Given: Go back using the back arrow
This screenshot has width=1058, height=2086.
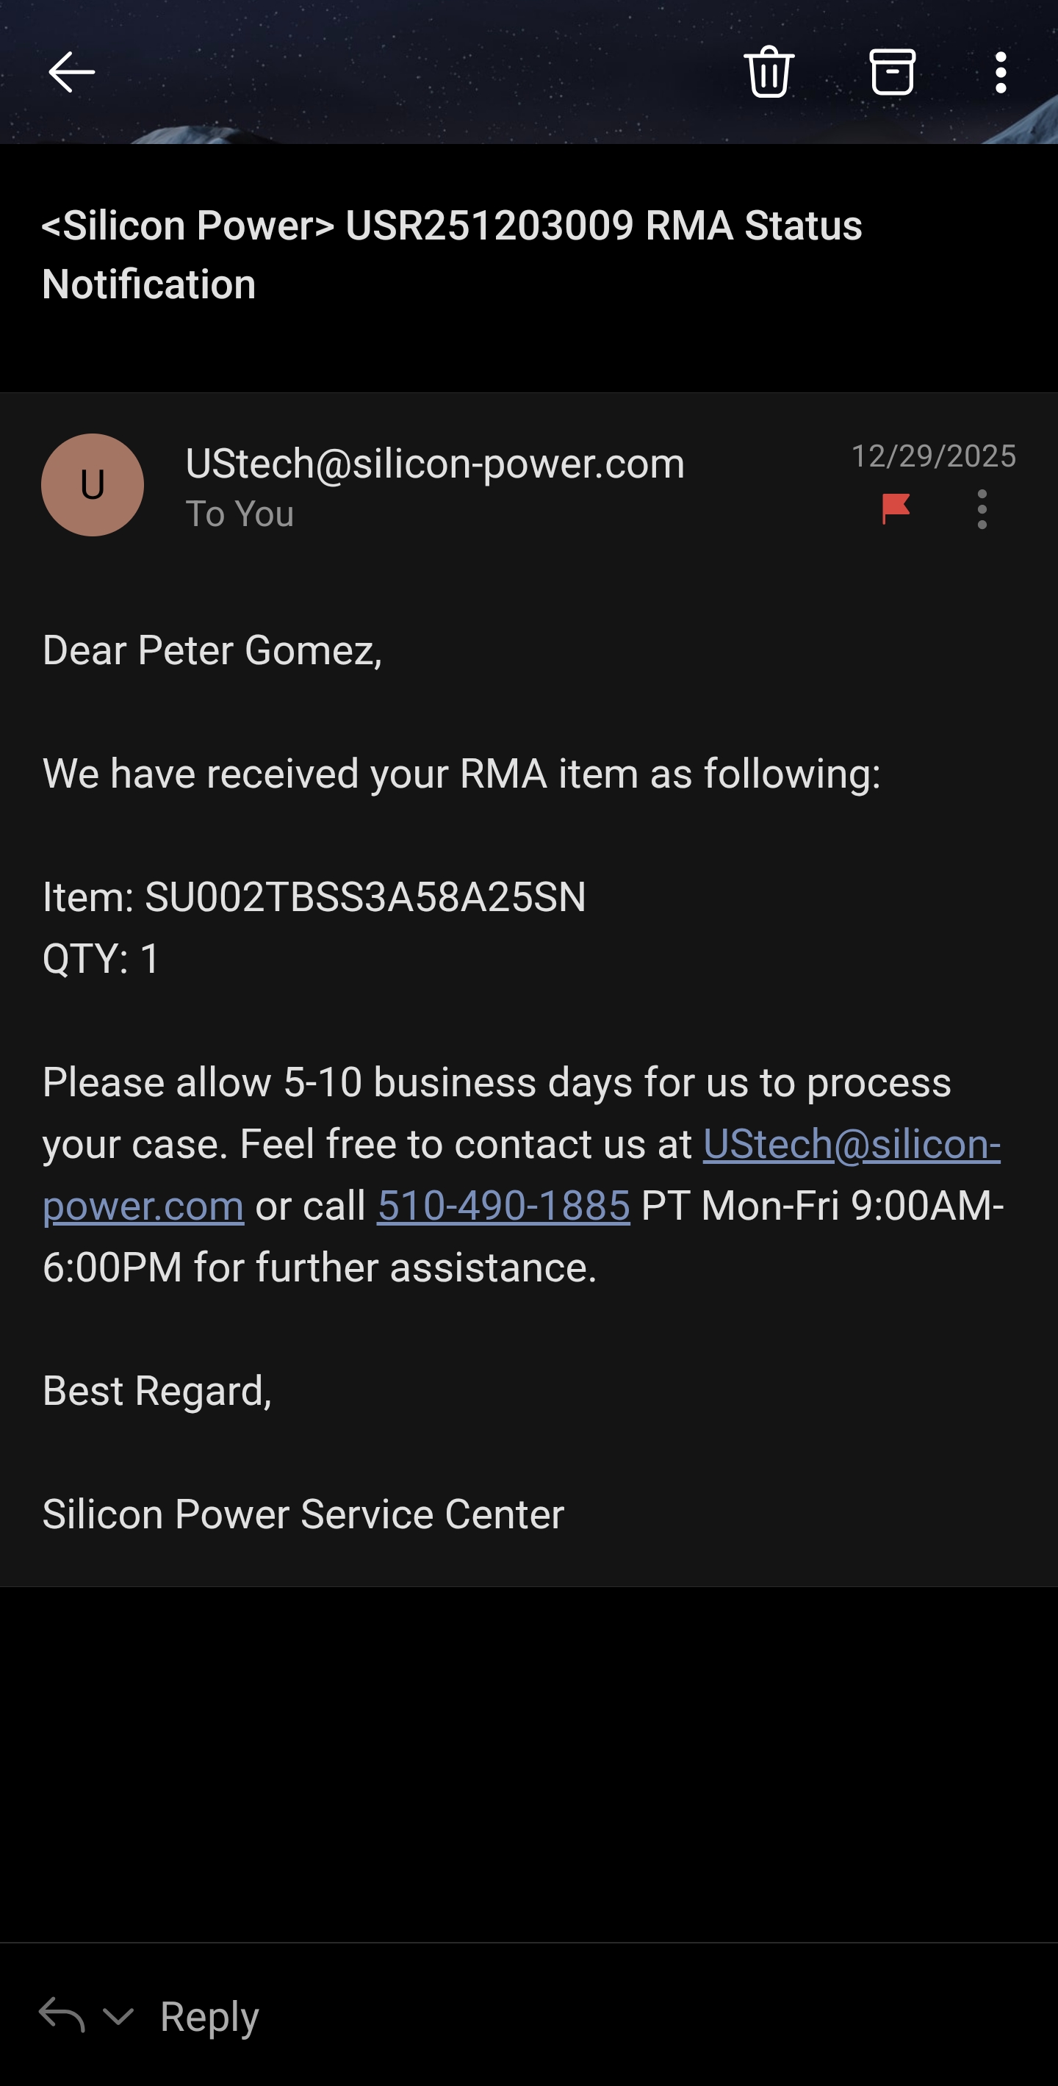Looking at the screenshot, I should pos(71,72).
